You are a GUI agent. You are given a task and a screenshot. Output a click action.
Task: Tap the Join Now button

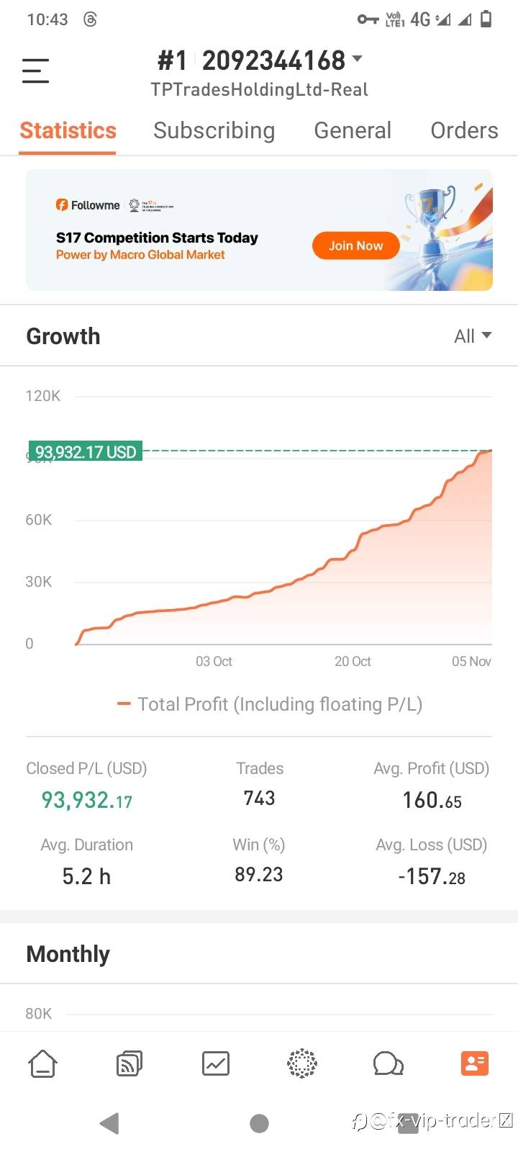tap(355, 246)
